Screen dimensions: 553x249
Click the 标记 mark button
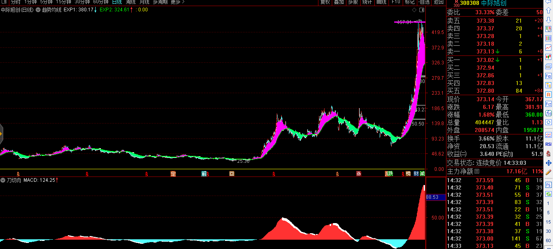(410, 2)
